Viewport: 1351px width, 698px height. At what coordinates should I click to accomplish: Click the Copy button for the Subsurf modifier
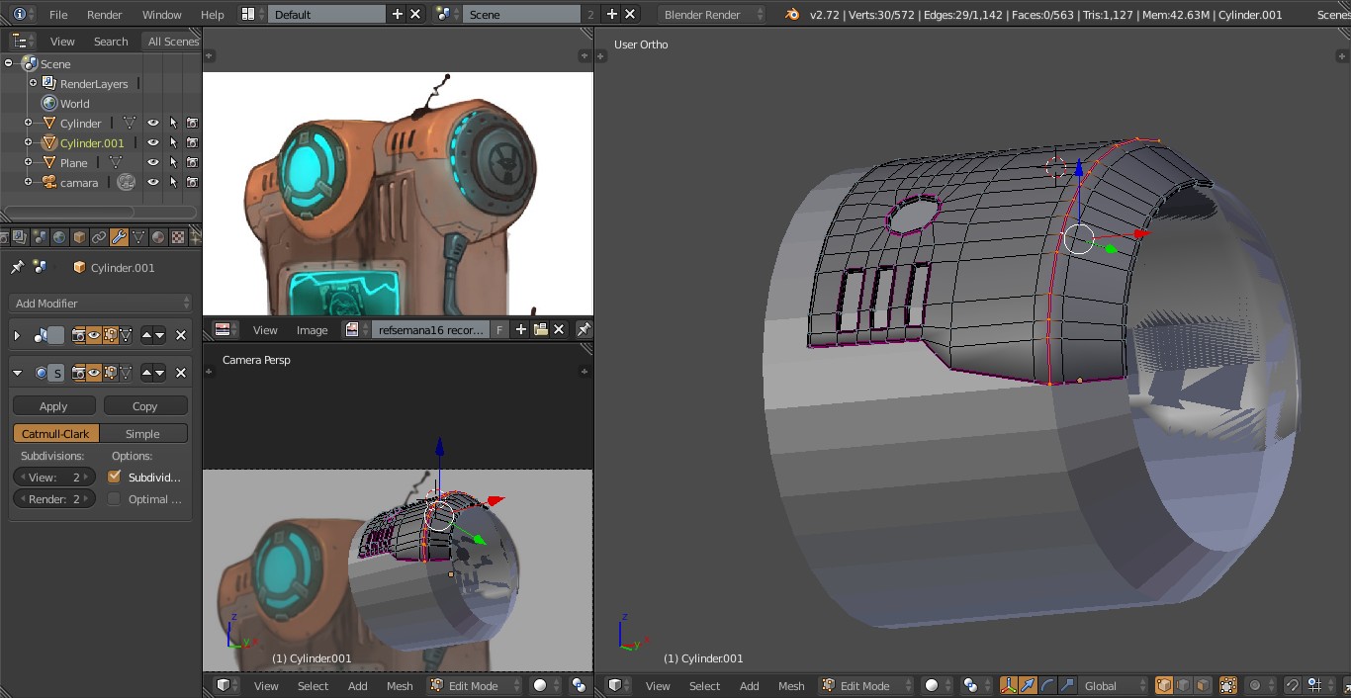pos(144,406)
